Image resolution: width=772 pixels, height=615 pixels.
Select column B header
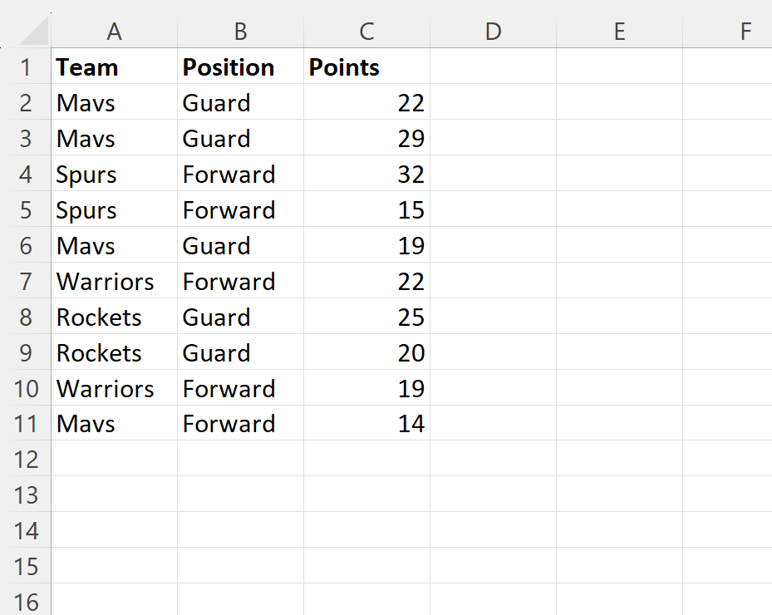click(240, 32)
